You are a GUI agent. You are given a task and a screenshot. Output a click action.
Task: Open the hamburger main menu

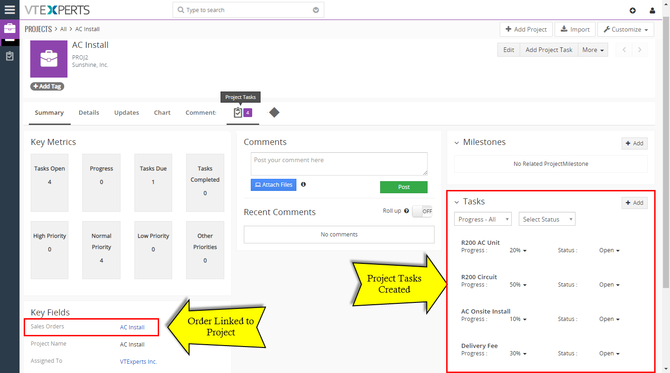[x=10, y=10]
